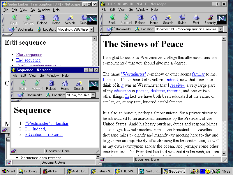Click the security padlock in Sinews of Peace status bar
The width and height of the screenshot is (233, 175).
[103, 160]
